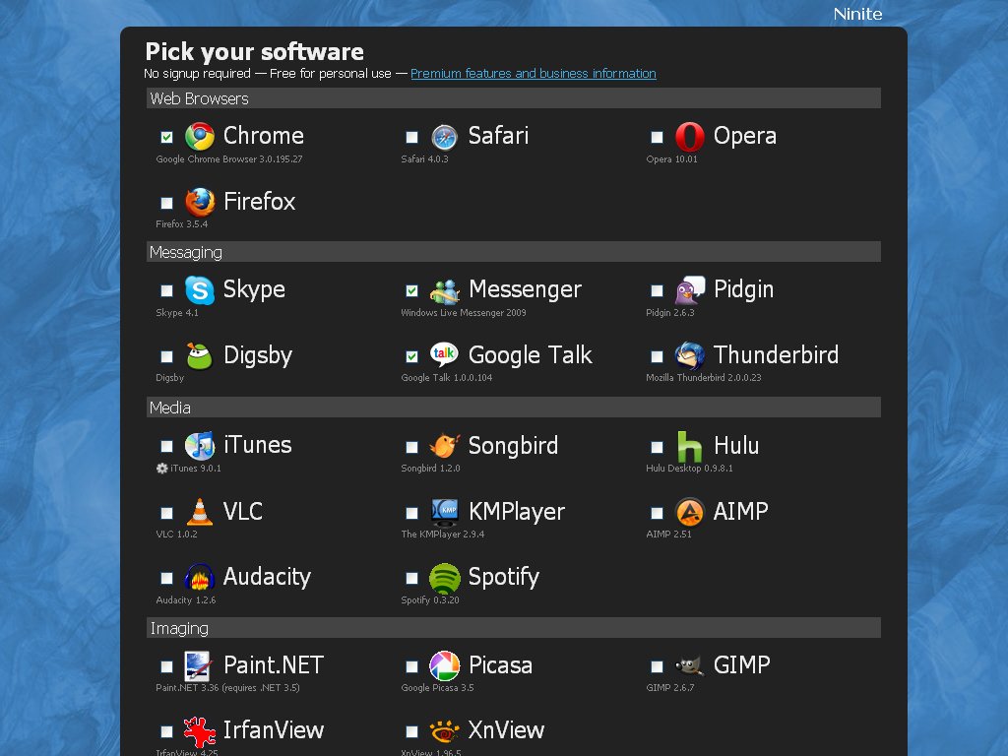Image resolution: width=1008 pixels, height=756 pixels.
Task: Open Premium features and business information link
Action: pos(534,73)
